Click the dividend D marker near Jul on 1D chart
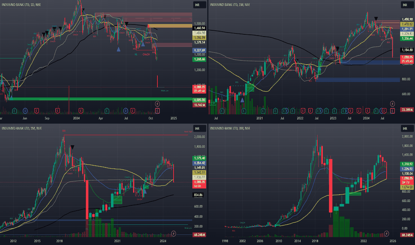The image size is (415, 245). click(126, 111)
